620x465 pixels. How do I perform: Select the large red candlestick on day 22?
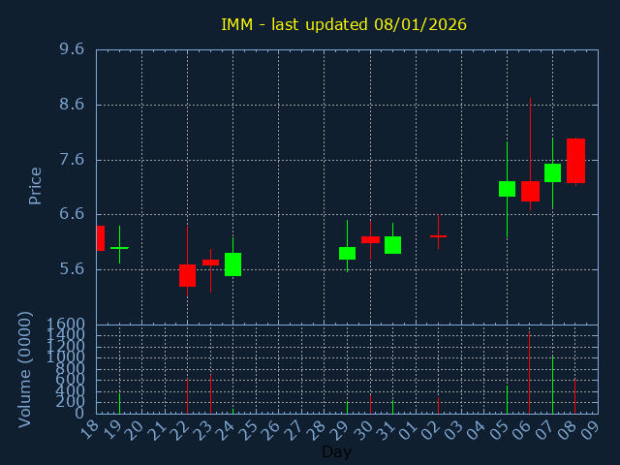tap(187, 275)
